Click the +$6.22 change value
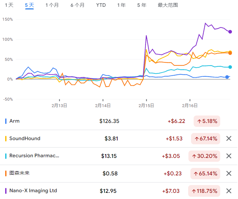This screenshot has height=199, width=238. pos(176,121)
